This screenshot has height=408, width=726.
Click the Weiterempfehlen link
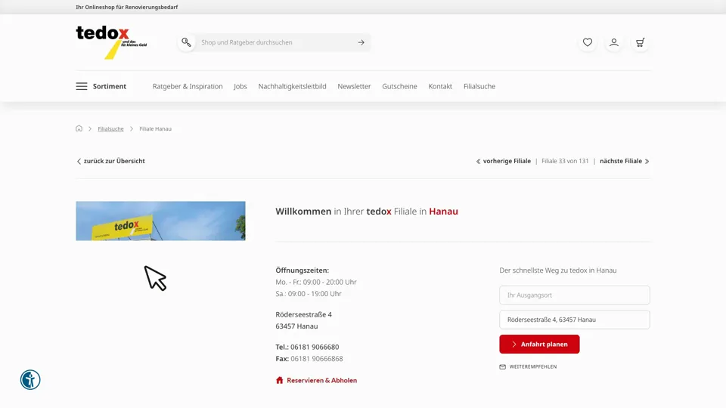(533, 367)
